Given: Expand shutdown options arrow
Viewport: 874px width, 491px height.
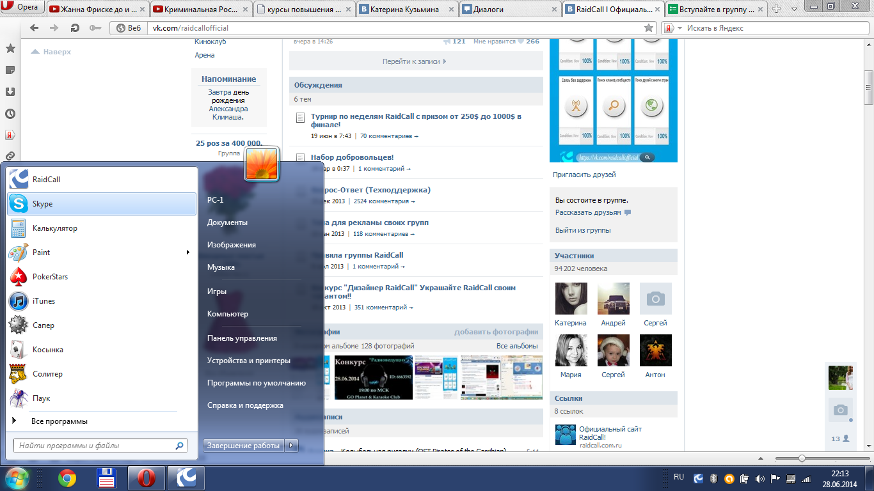Looking at the screenshot, I should [292, 446].
